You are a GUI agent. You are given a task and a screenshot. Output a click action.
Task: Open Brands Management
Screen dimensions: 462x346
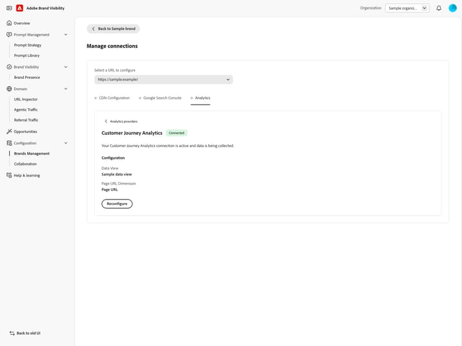(x=32, y=153)
